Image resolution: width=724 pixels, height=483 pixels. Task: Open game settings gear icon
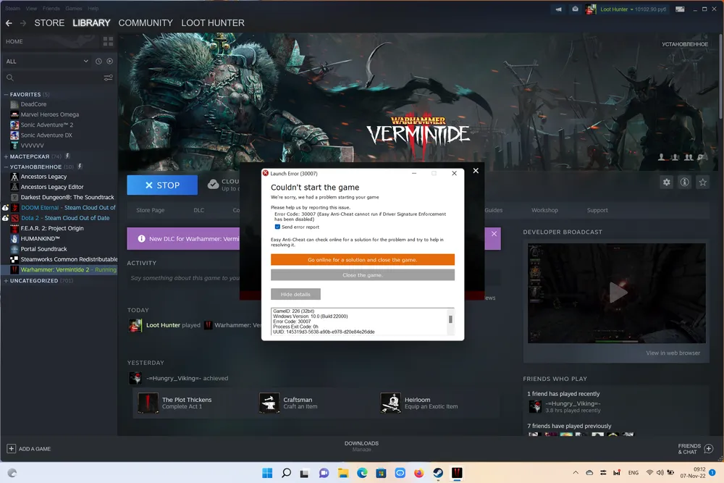[667, 182]
